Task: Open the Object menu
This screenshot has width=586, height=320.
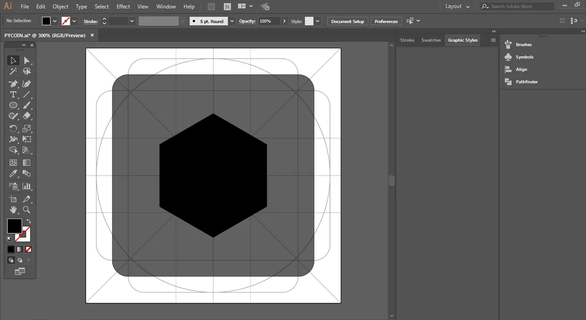Action: pos(60,6)
